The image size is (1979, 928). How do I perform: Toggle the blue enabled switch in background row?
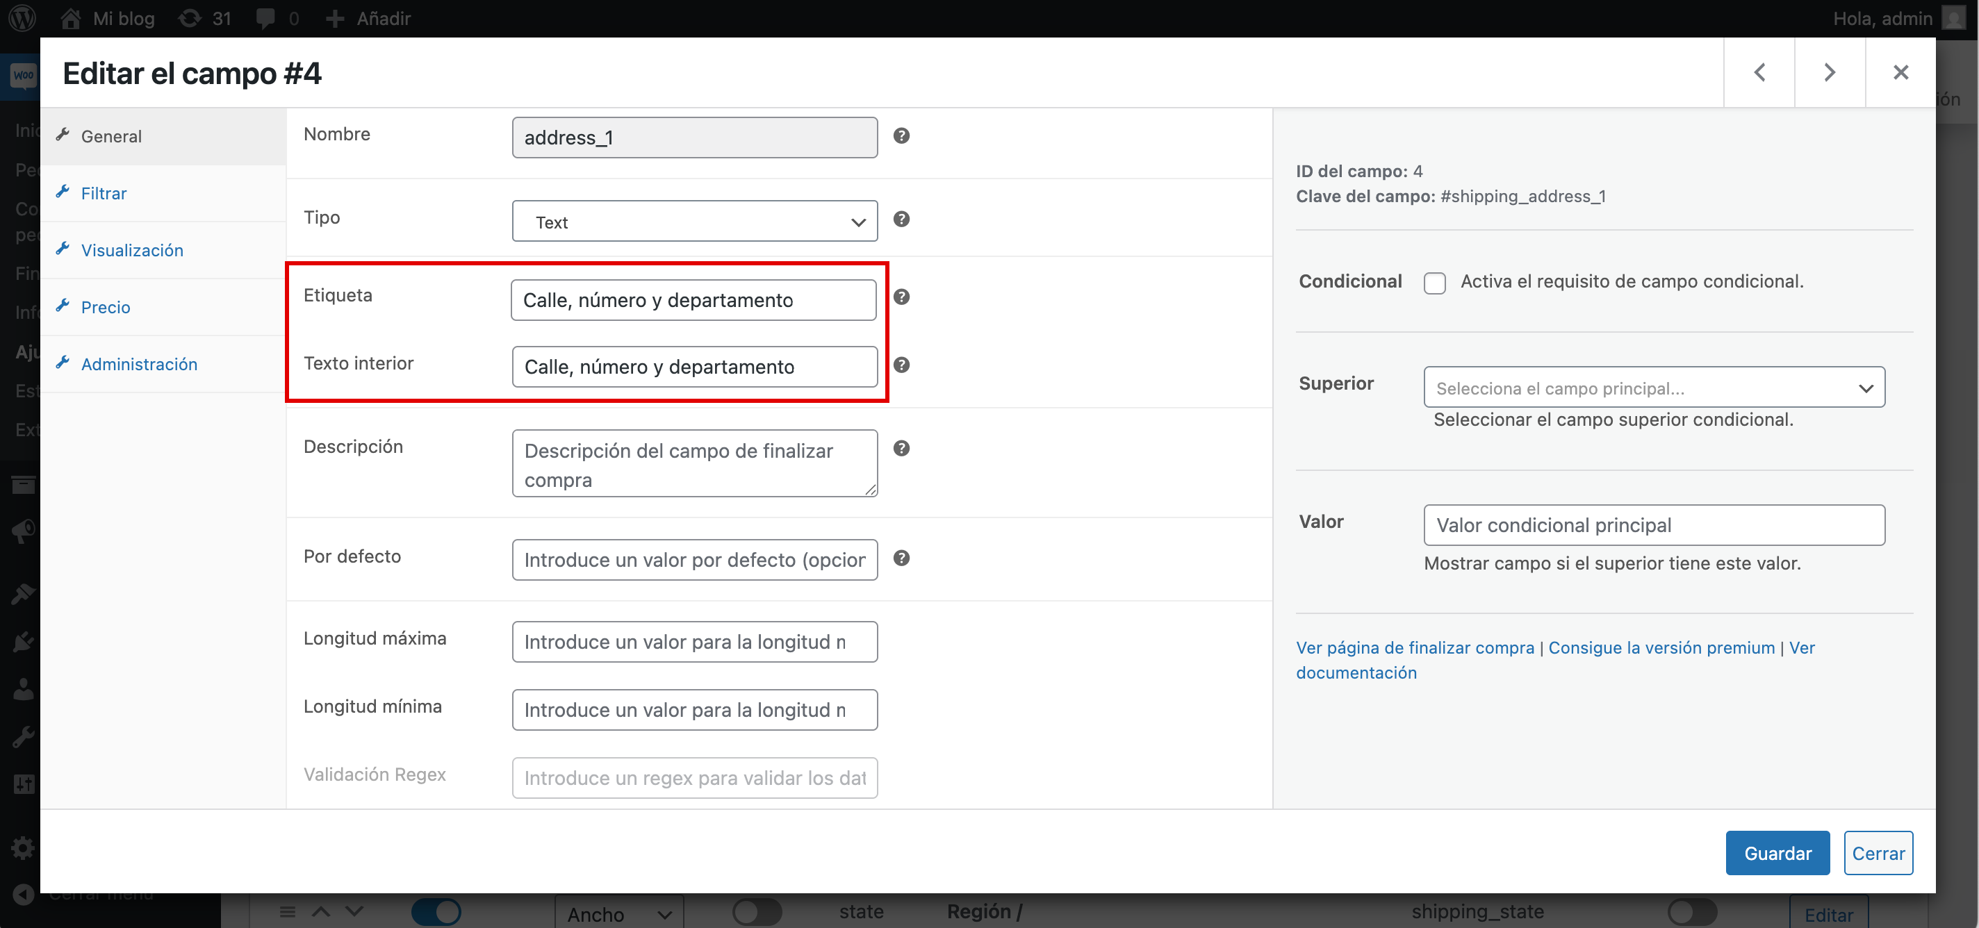436,912
